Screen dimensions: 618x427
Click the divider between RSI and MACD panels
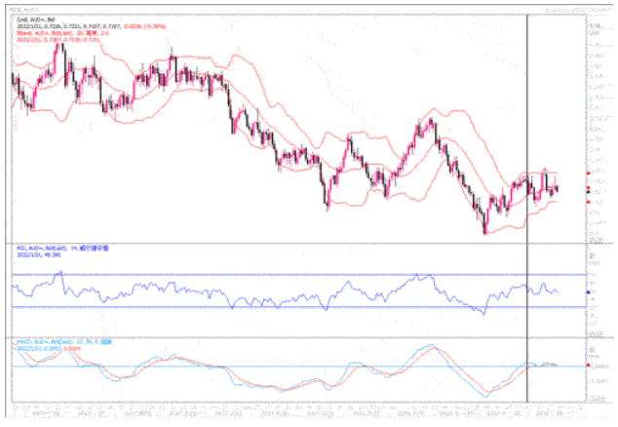coord(292,337)
